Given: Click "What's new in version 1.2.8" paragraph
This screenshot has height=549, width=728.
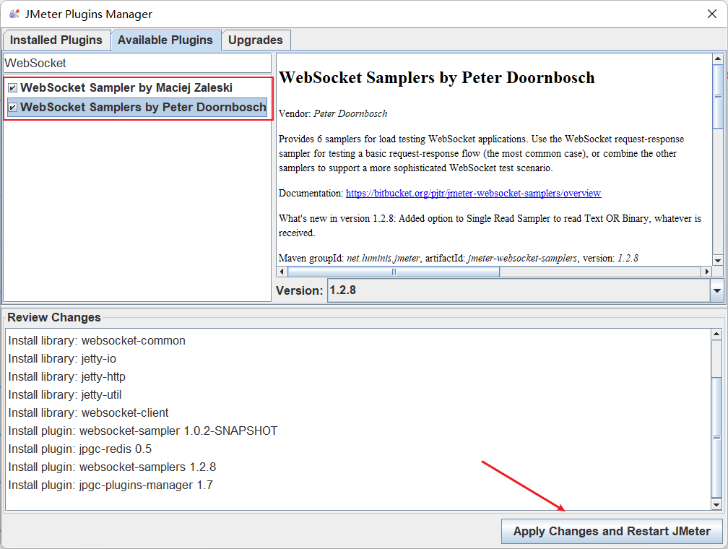Looking at the screenshot, I should point(490,225).
